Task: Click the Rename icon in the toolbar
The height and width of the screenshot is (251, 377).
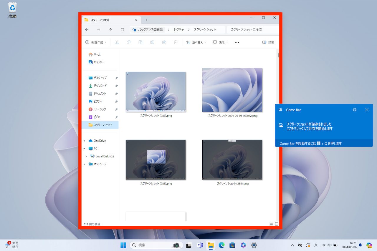Action: [x=152, y=42]
